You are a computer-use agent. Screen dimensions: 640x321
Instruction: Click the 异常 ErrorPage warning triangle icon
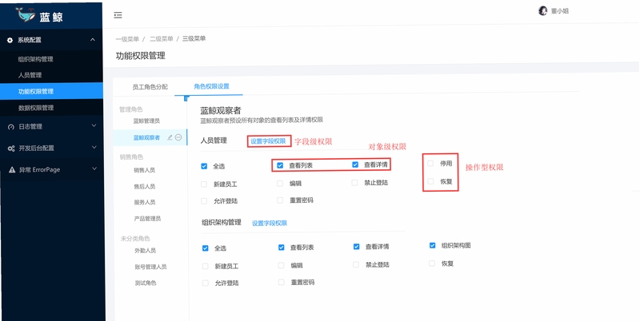point(12,170)
